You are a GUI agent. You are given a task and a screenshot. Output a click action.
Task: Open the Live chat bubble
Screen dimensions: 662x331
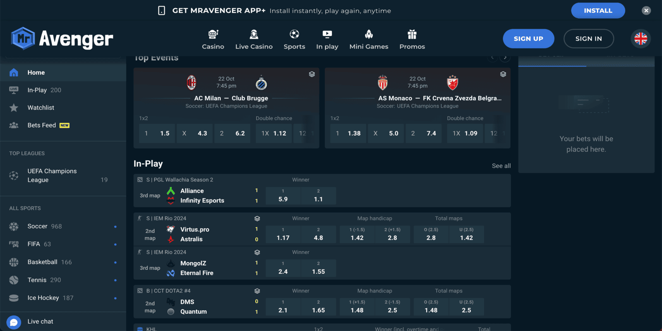(x=14, y=322)
